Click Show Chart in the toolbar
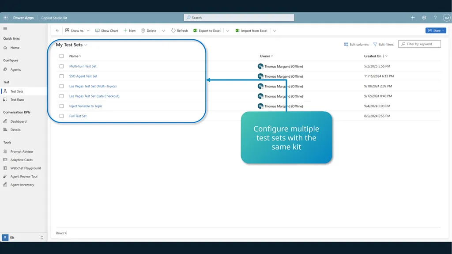 pos(107,30)
